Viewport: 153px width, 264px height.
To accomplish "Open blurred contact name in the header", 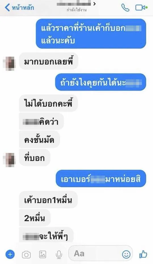I will tap(74, 4).
